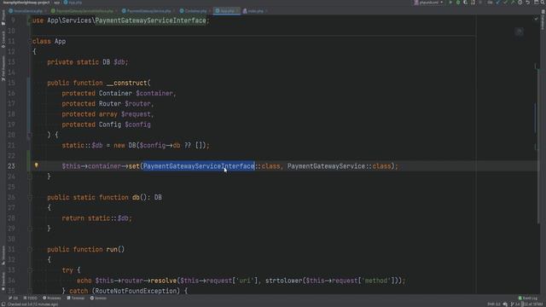Click '$container' parameter on line 16
The image size is (546, 307).
tap(154, 93)
